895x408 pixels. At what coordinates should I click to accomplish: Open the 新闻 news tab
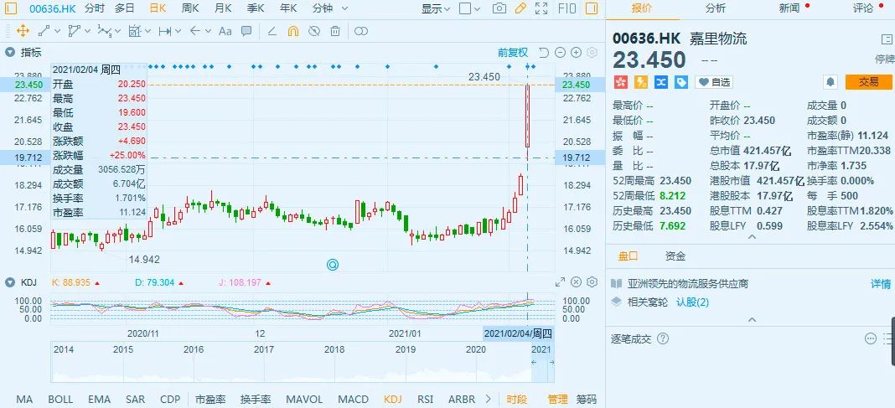point(789,8)
